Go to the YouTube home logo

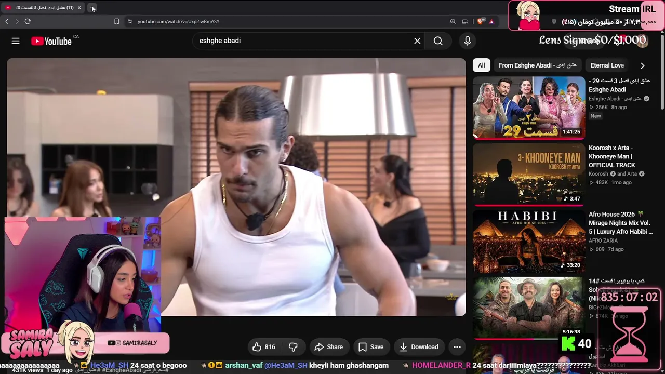pos(51,41)
